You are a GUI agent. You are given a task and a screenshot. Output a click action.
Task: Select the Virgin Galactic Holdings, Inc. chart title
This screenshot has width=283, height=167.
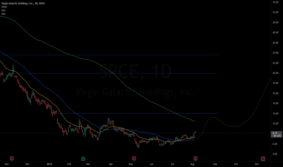[x=23, y=3]
